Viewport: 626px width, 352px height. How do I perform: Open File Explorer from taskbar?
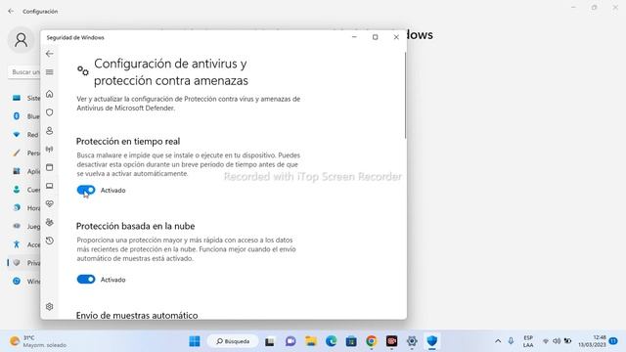[311, 341]
